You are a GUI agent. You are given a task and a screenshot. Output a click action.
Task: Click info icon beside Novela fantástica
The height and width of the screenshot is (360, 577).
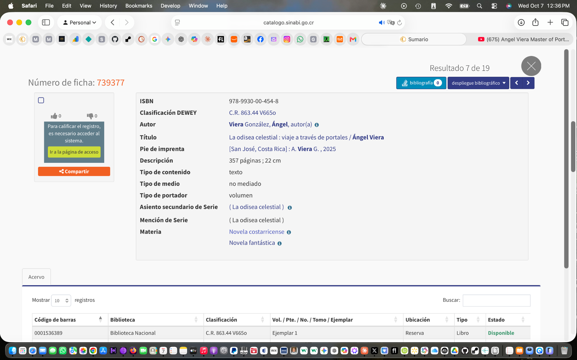pyautogui.click(x=279, y=244)
